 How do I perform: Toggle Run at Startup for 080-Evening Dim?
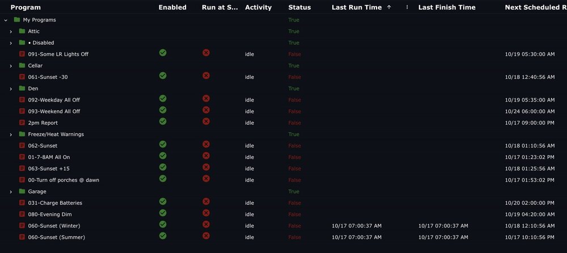(x=206, y=213)
